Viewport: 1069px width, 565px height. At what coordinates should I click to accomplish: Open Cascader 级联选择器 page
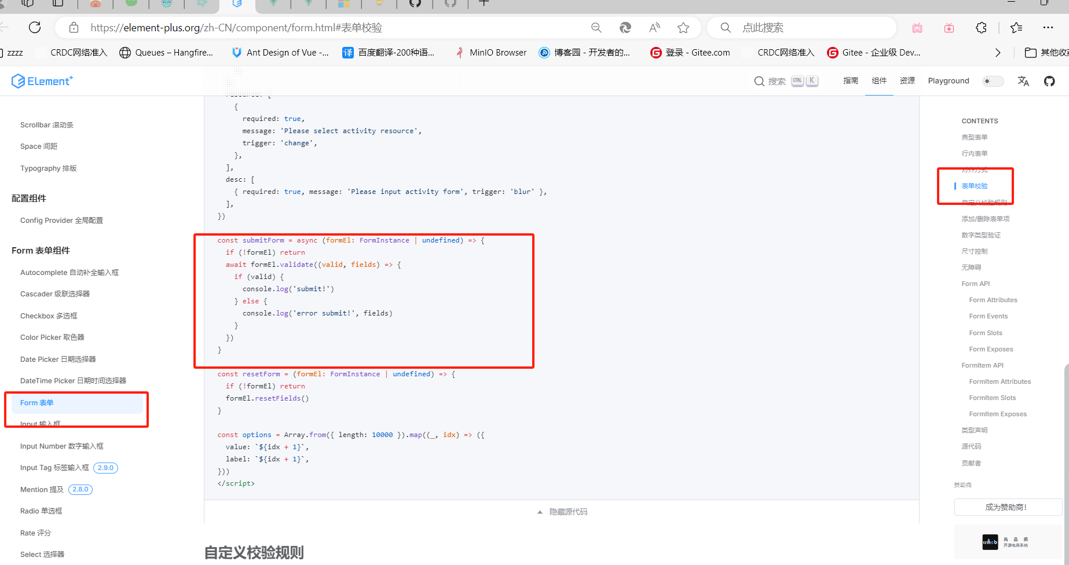pos(55,294)
